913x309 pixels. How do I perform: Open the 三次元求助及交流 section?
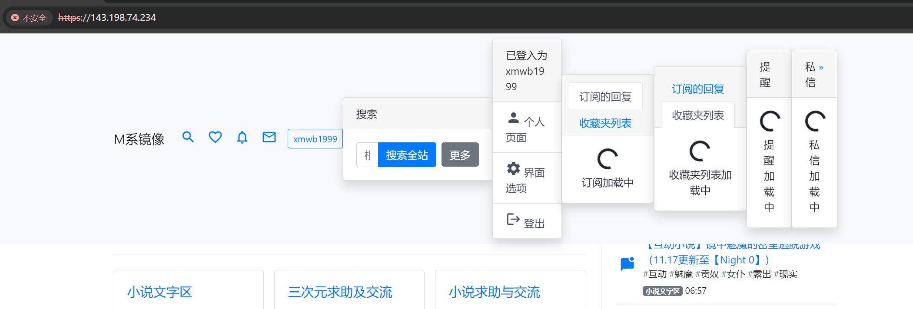point(340,292)
